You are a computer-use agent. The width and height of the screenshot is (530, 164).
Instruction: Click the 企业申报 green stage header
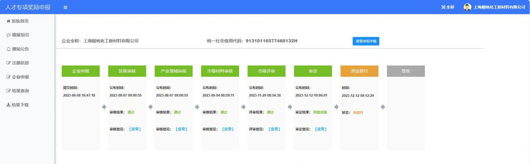80,71
